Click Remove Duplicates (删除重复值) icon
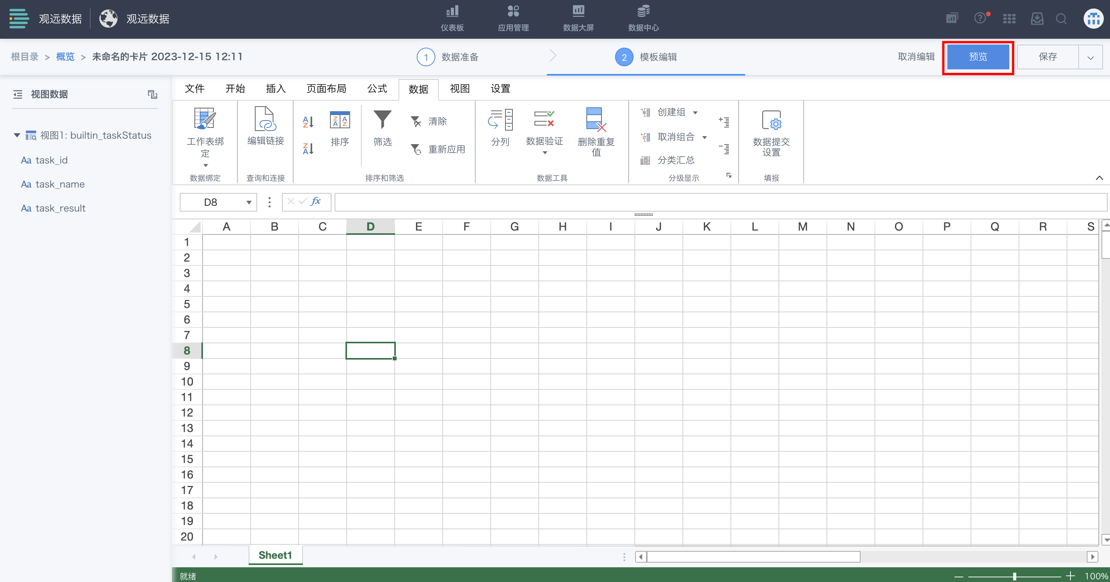This screenshot has width=1110, height=582. [596, 120]
